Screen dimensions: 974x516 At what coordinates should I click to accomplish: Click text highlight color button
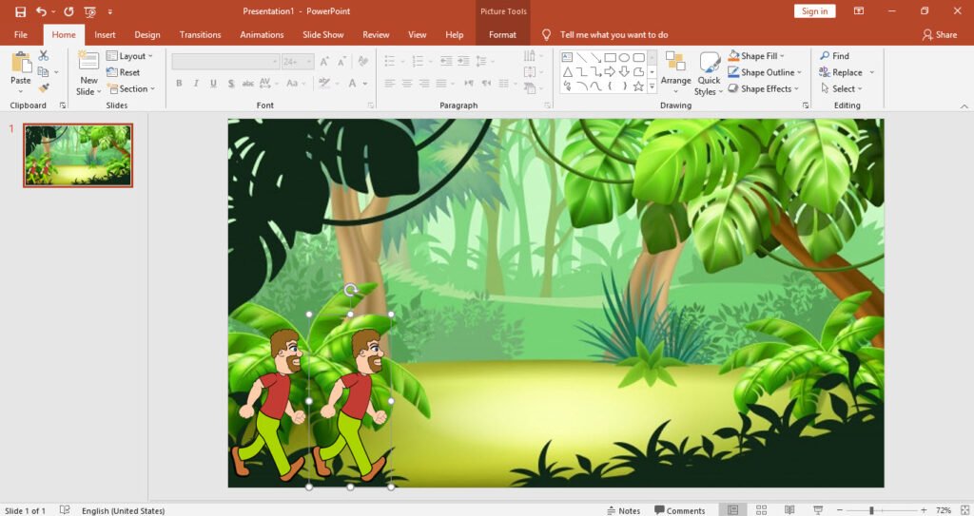pos(324,84)
